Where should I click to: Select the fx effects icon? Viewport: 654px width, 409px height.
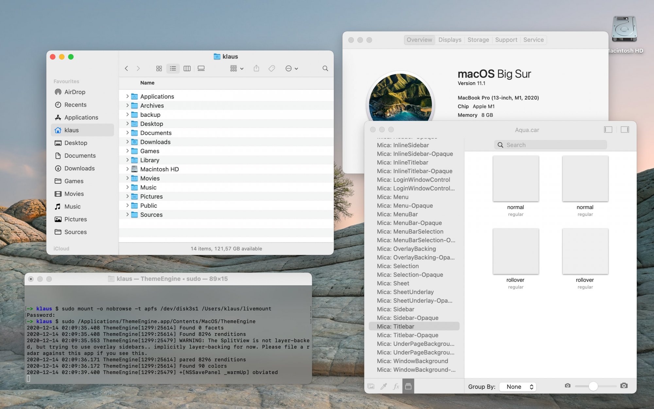coord(396,386)
